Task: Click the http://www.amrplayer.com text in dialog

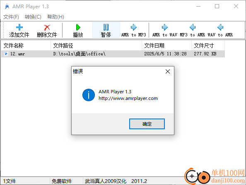Action: (128, 98)
